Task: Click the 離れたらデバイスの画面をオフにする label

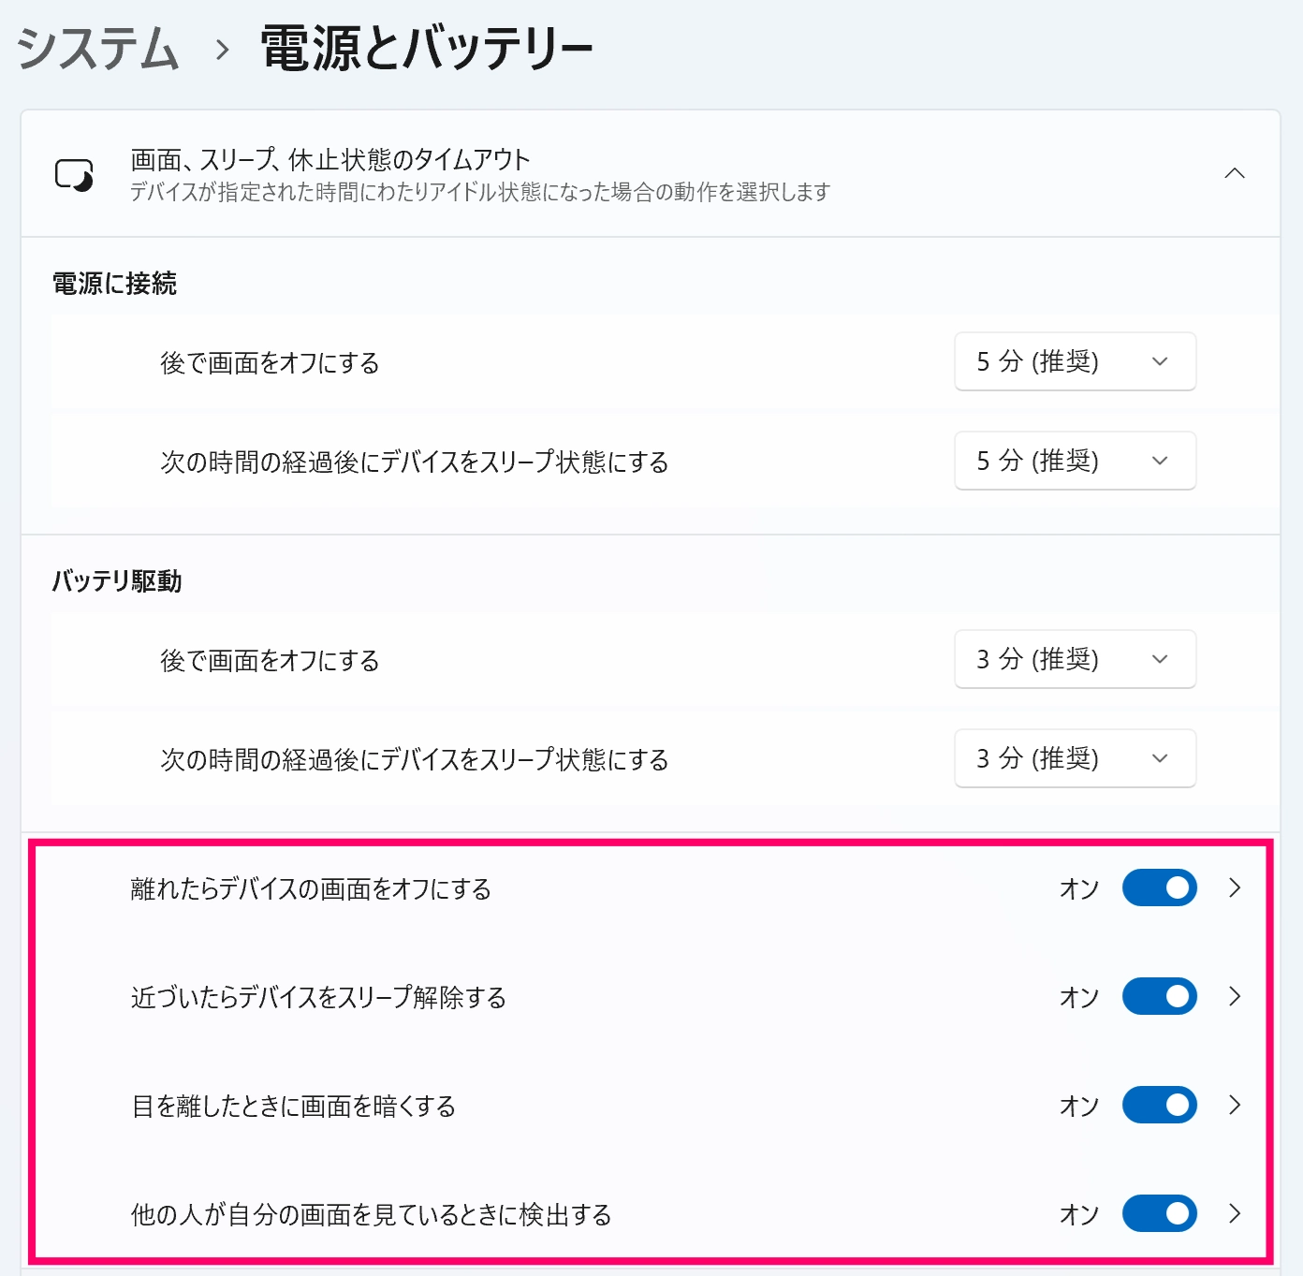Action: pyautogui.click(x=311, y=888)
